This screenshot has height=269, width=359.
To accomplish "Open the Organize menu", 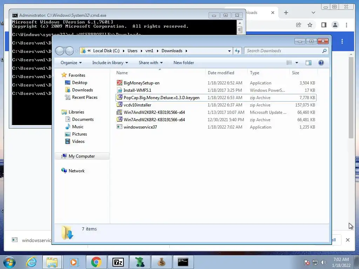I will pyautogui.click(x=71, y=63).
